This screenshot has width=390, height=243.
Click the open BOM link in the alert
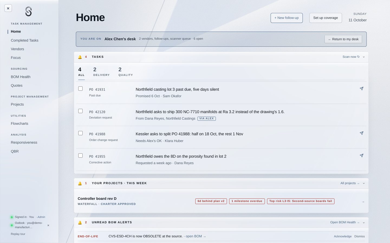[196, 236]
